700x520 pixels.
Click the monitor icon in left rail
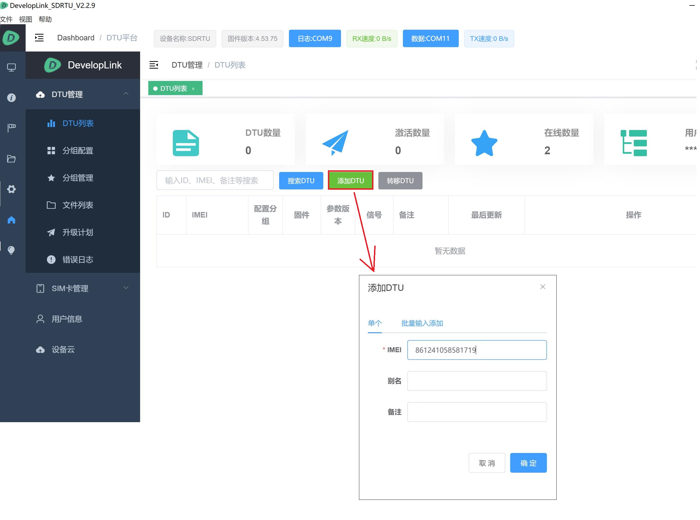point(11,67)
